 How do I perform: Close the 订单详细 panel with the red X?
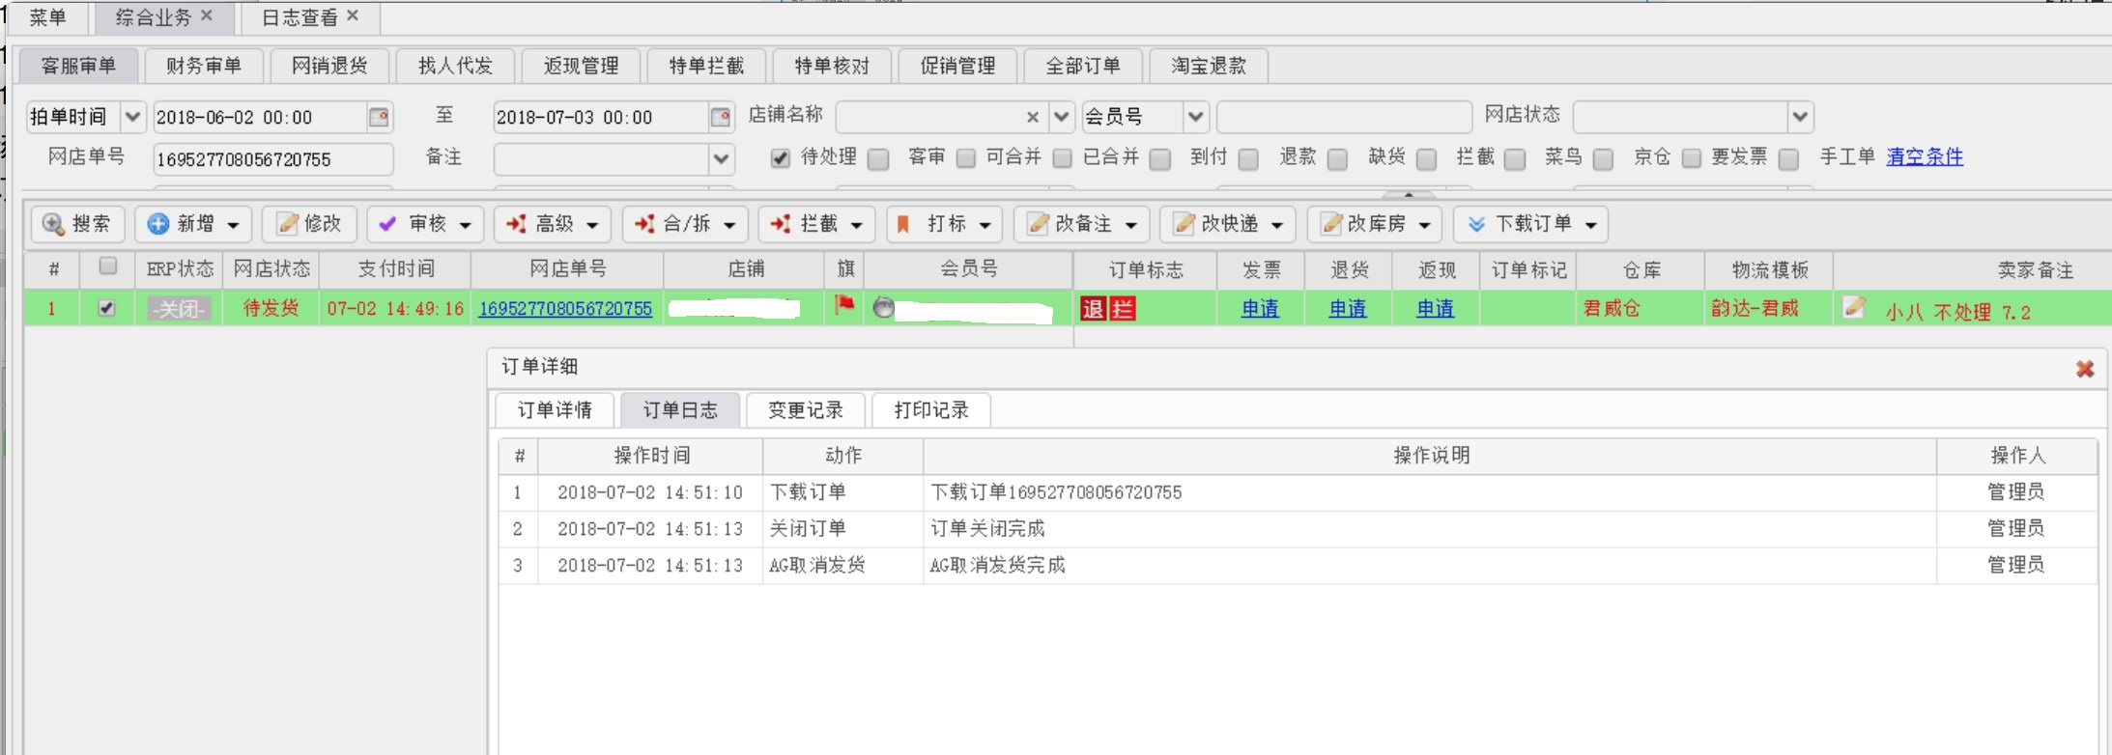pyautogui.click(x=2084, y=369)
